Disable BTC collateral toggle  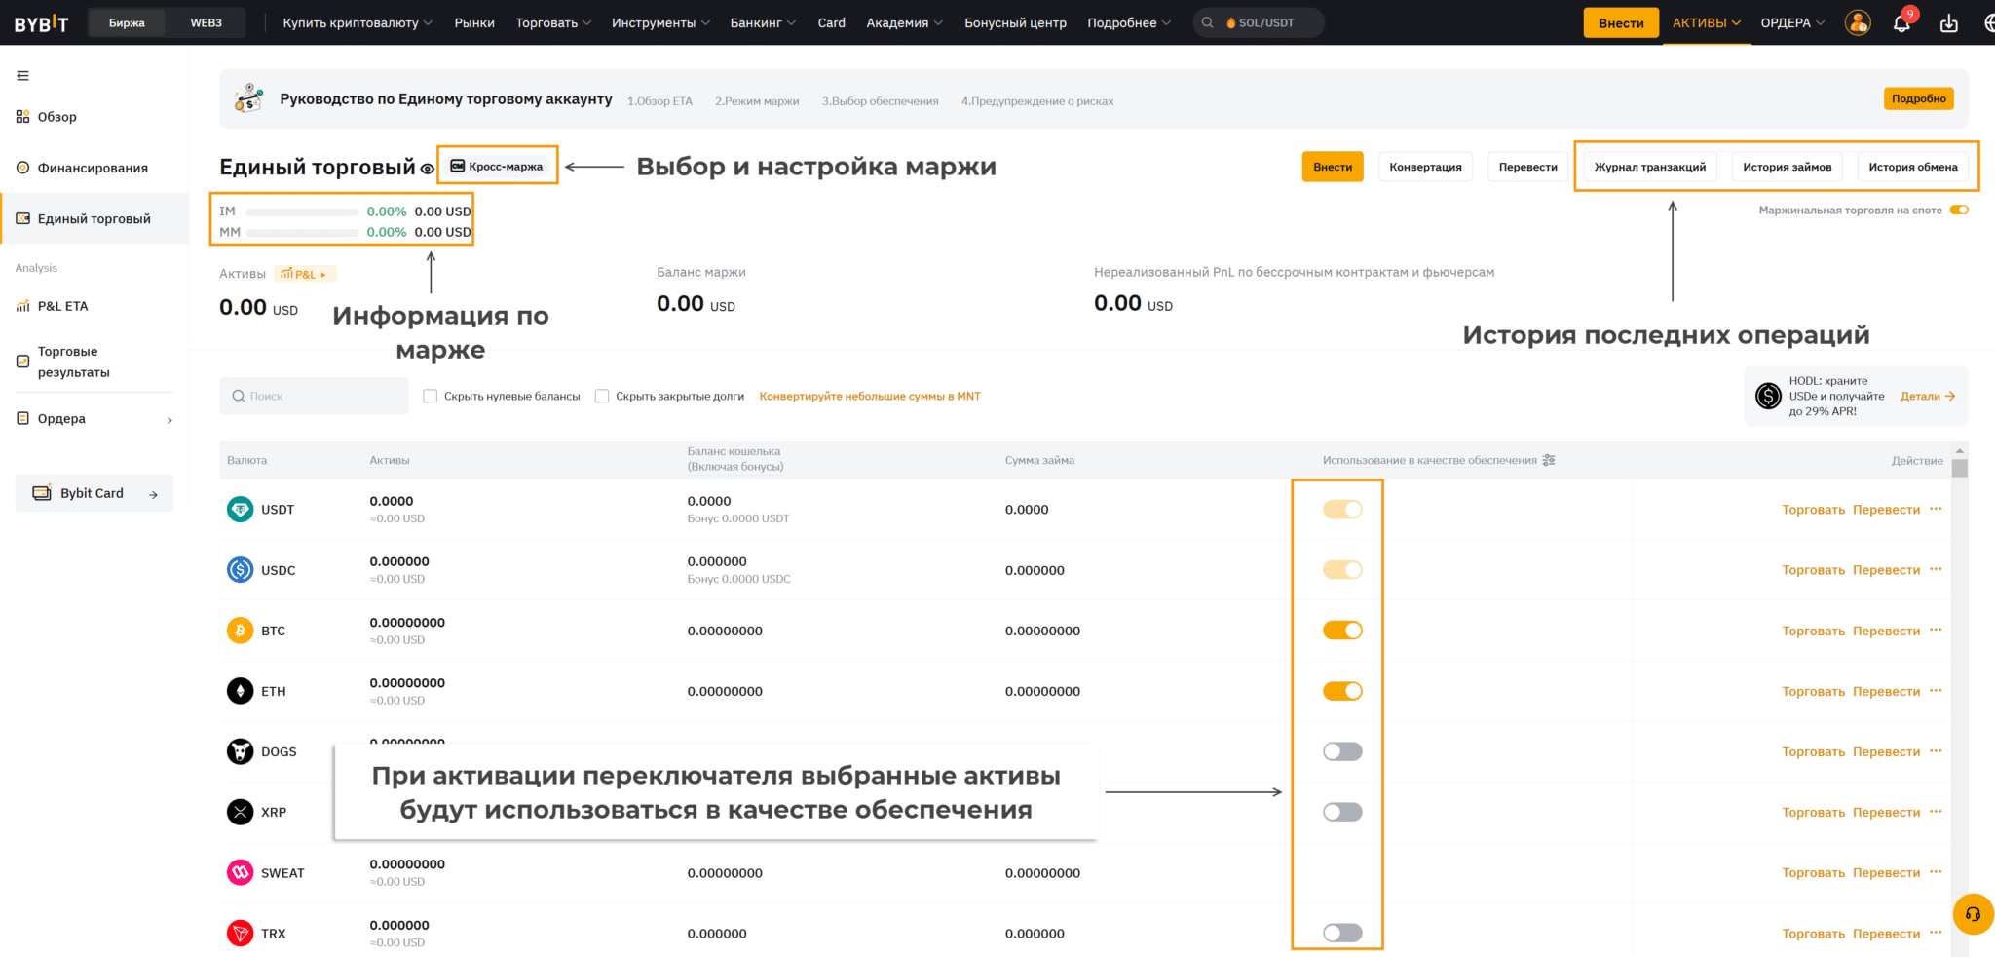pos(1342,631)
